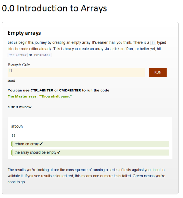Click the explanatory paragraph about test results
The width and height of the screenshot is (183, 198).
[x=86, y=176]
